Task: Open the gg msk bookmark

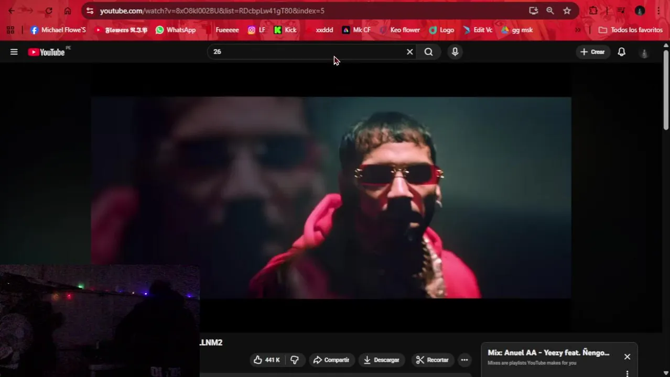Action: pos(517,30)
